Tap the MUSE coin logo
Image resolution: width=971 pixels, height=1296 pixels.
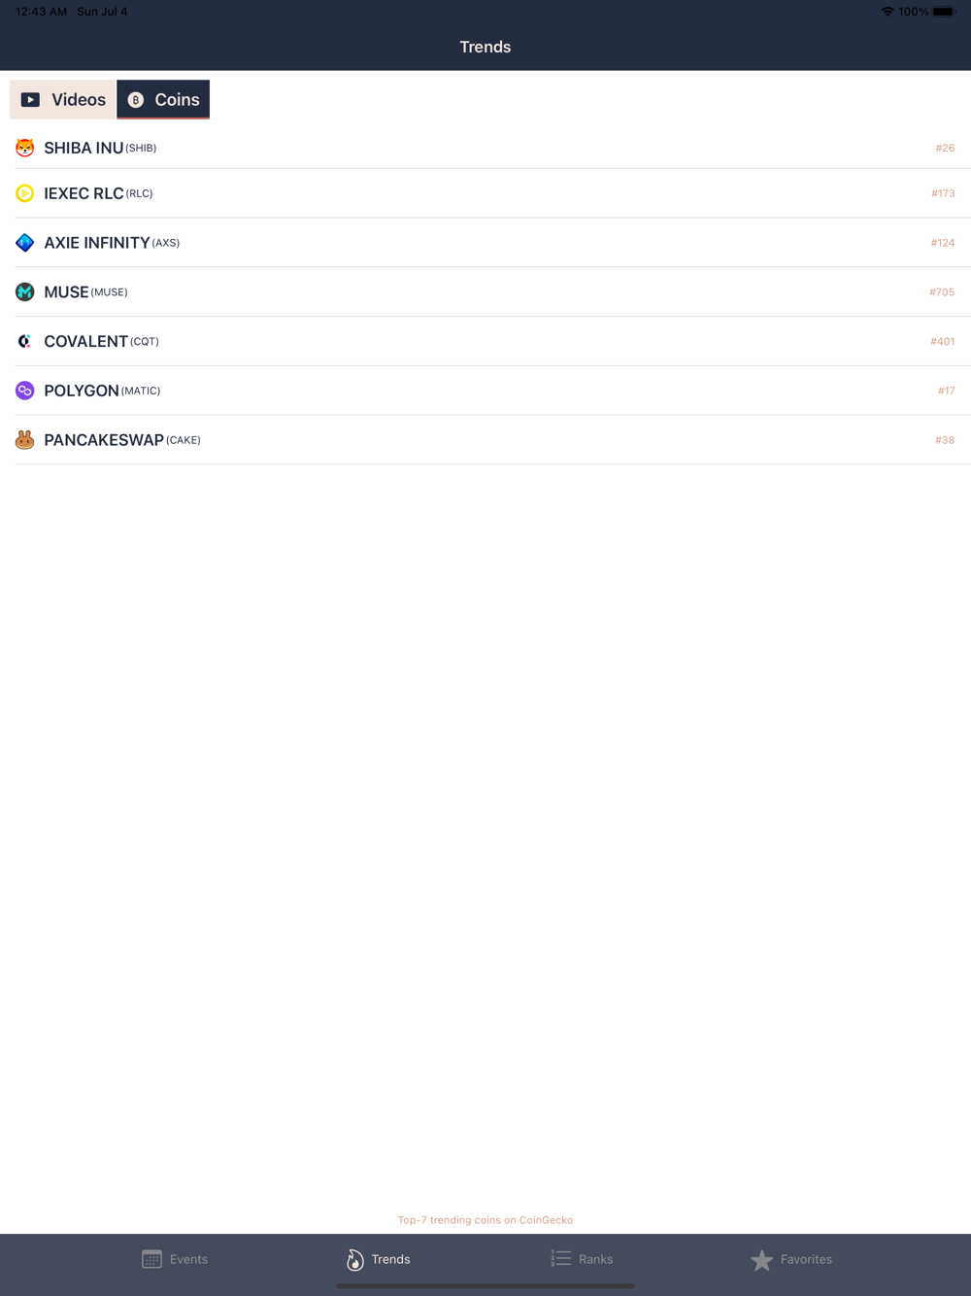click(25, 291)
